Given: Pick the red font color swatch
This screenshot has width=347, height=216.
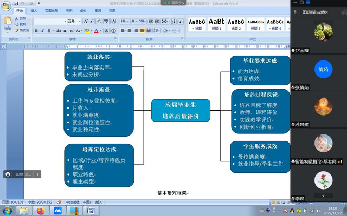Looking at the screenshot, I should click(96, 31).
